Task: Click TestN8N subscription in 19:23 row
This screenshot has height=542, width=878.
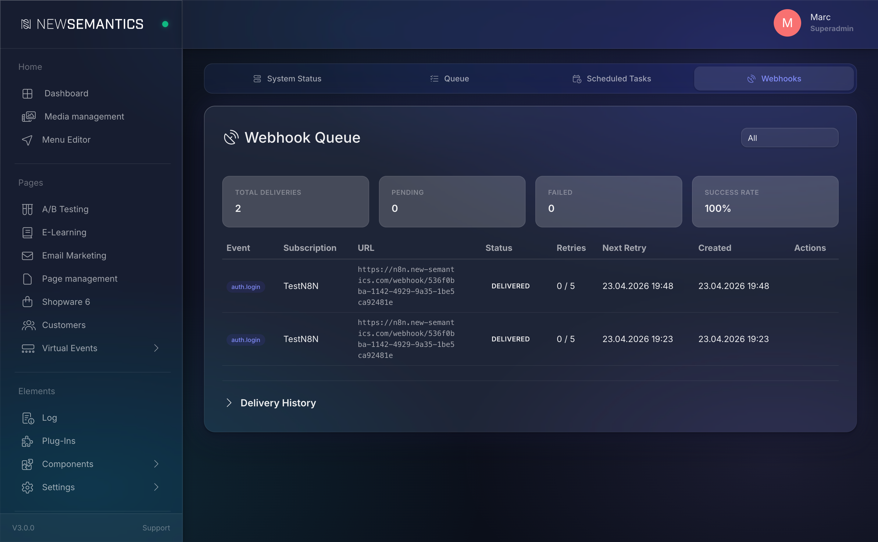Action: click(x=301, y=339)
